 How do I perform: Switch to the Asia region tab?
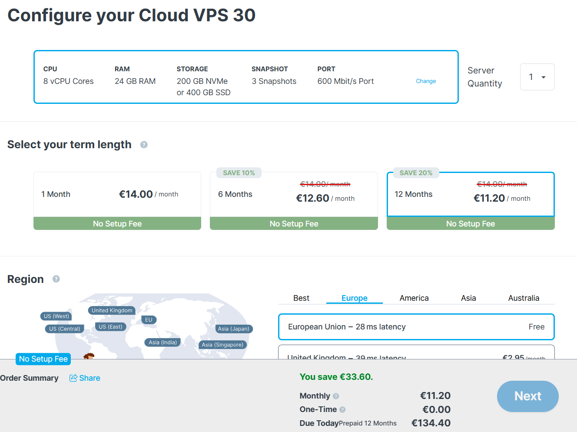click(x=468, y=298)
